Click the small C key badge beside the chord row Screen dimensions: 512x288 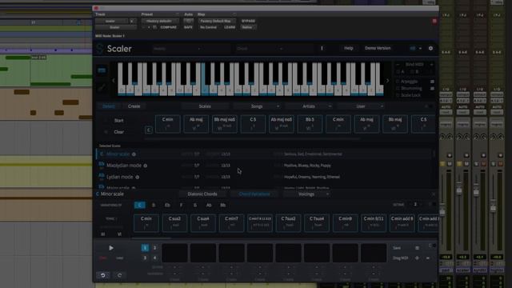[x=149, y=130]
